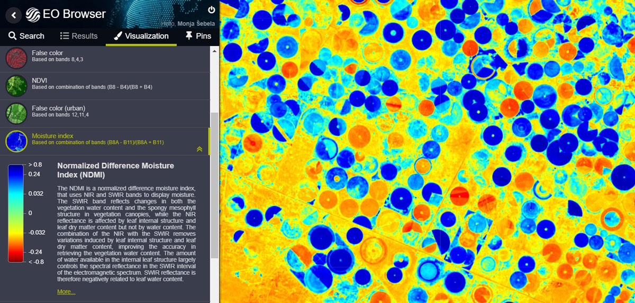
Task: Select the False color (urban) thumbnail
Action: coord(16,113)
